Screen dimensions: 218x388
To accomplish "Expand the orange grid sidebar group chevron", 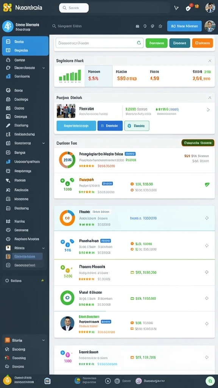I will pyautogui.click(x=44, y=340).
